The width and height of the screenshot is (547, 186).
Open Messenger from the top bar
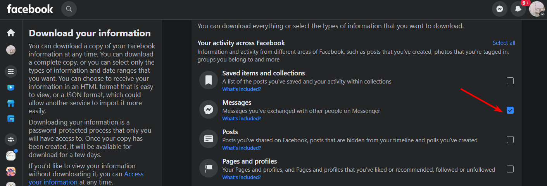coord(500,9)
